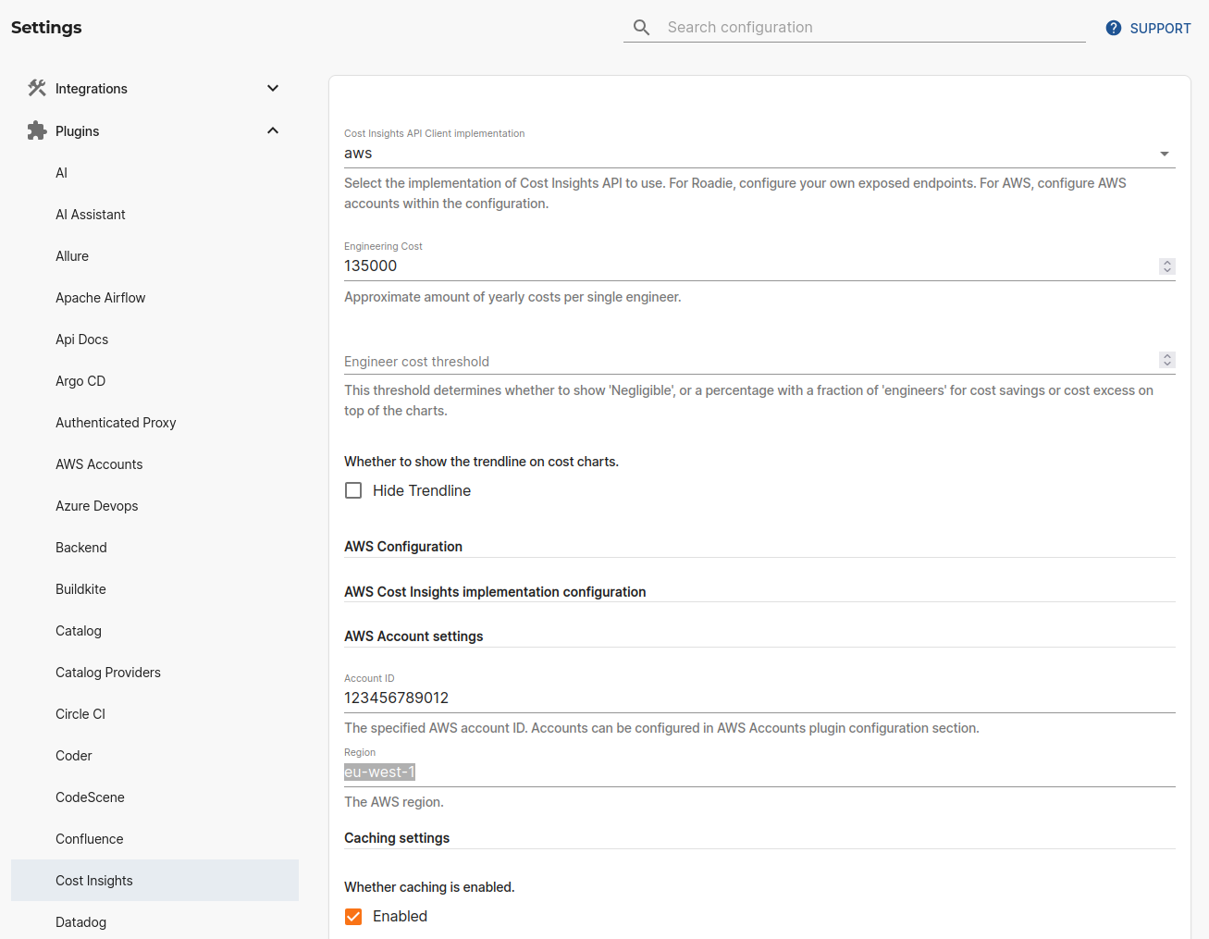
Task: Select Circle CI from the plugin list
Action: (x=80, y=713)
